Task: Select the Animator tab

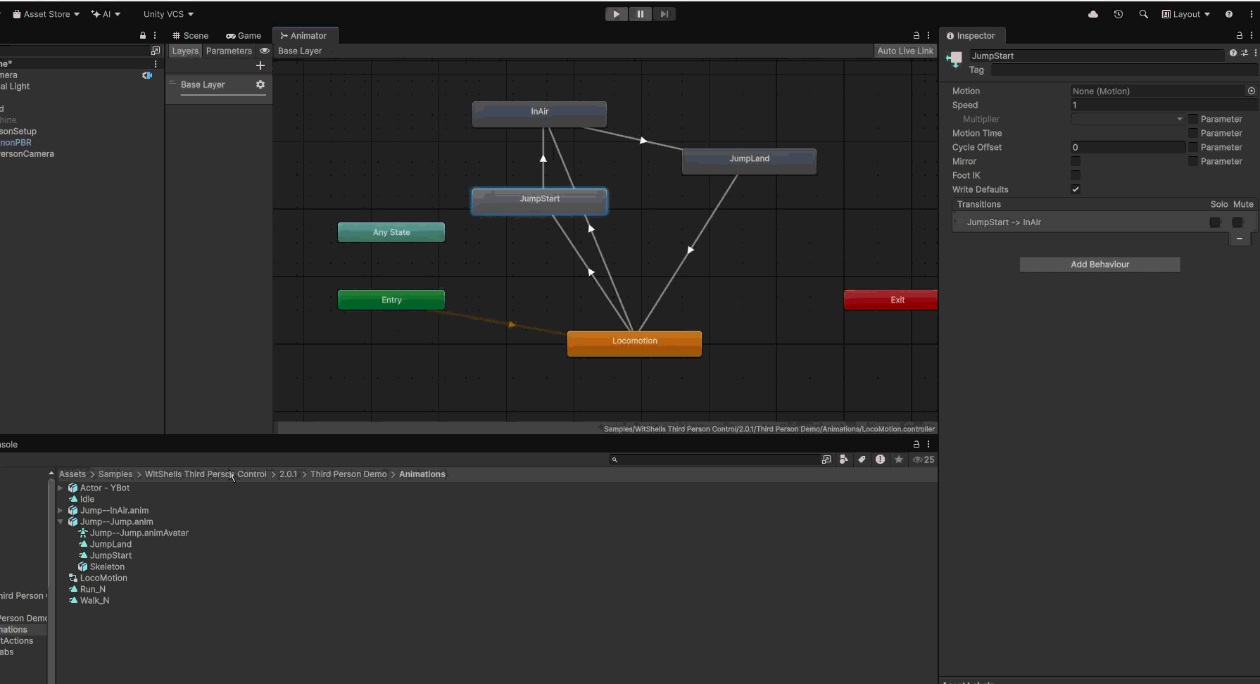Action: (x=304, y=35)
